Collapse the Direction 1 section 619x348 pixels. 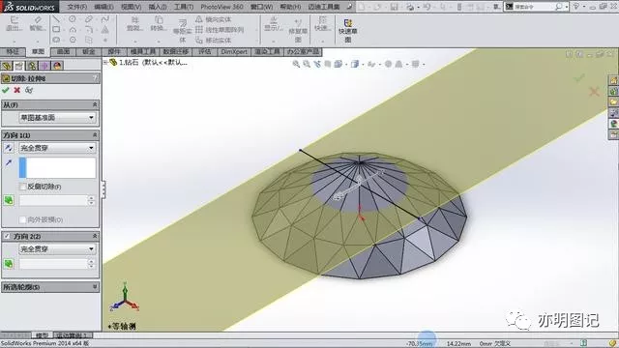tap(95, 135)
